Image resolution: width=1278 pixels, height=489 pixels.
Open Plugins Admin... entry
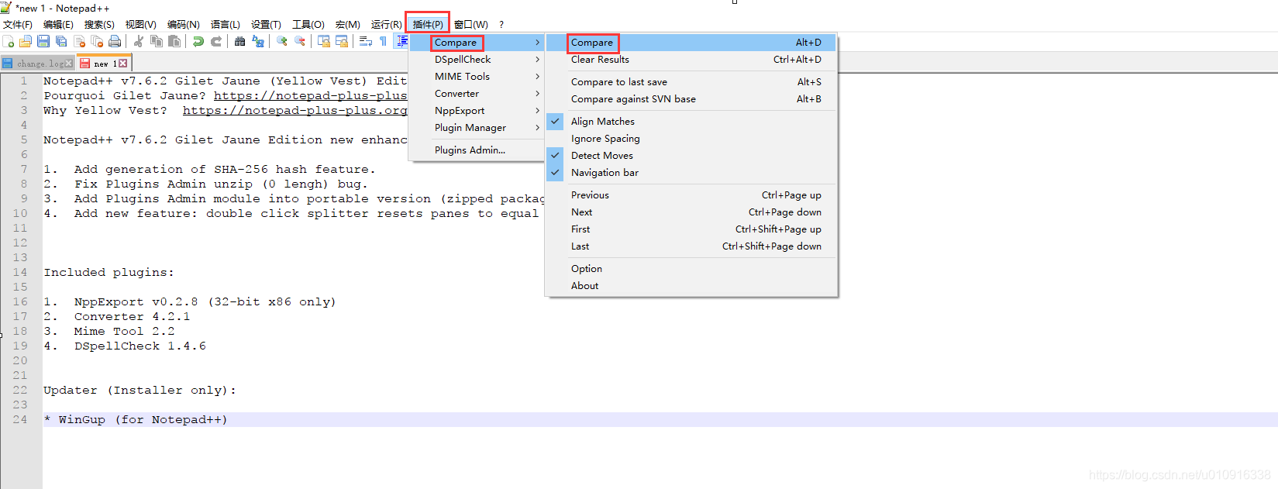(477, 150)
